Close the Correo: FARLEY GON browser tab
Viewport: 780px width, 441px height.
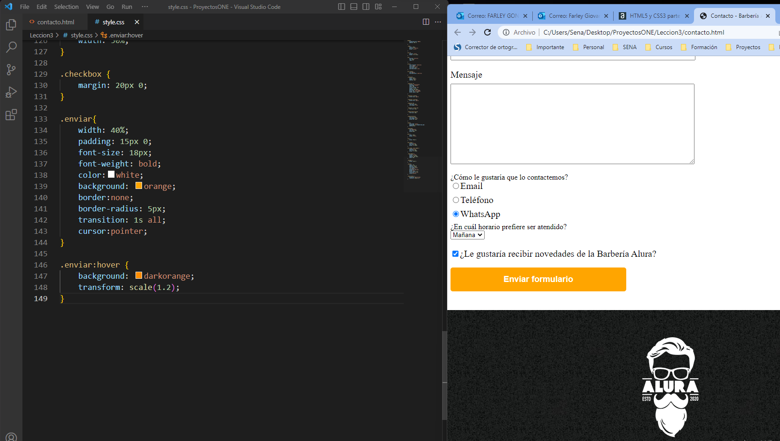tap(525, 16)
